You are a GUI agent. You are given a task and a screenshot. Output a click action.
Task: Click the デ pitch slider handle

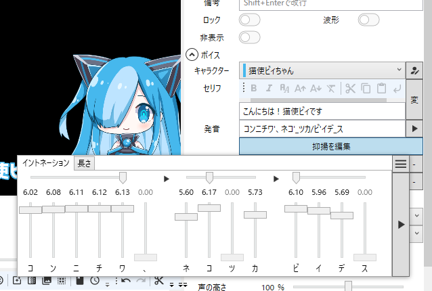pyautogui.click(x=342, y=215)
